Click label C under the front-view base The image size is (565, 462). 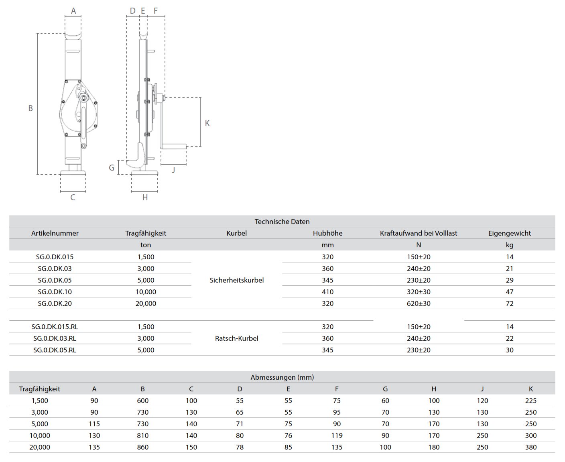coord(73,197)
